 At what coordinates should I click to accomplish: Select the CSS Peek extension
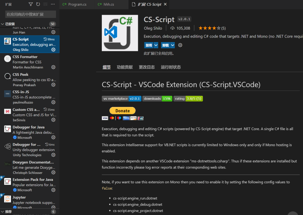tap(30, 79)
